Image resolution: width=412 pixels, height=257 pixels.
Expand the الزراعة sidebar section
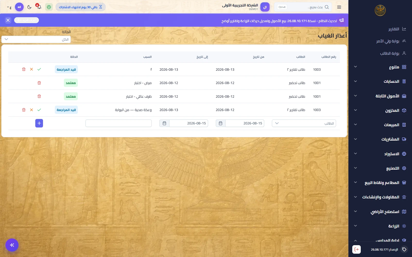tap(380, 226)
